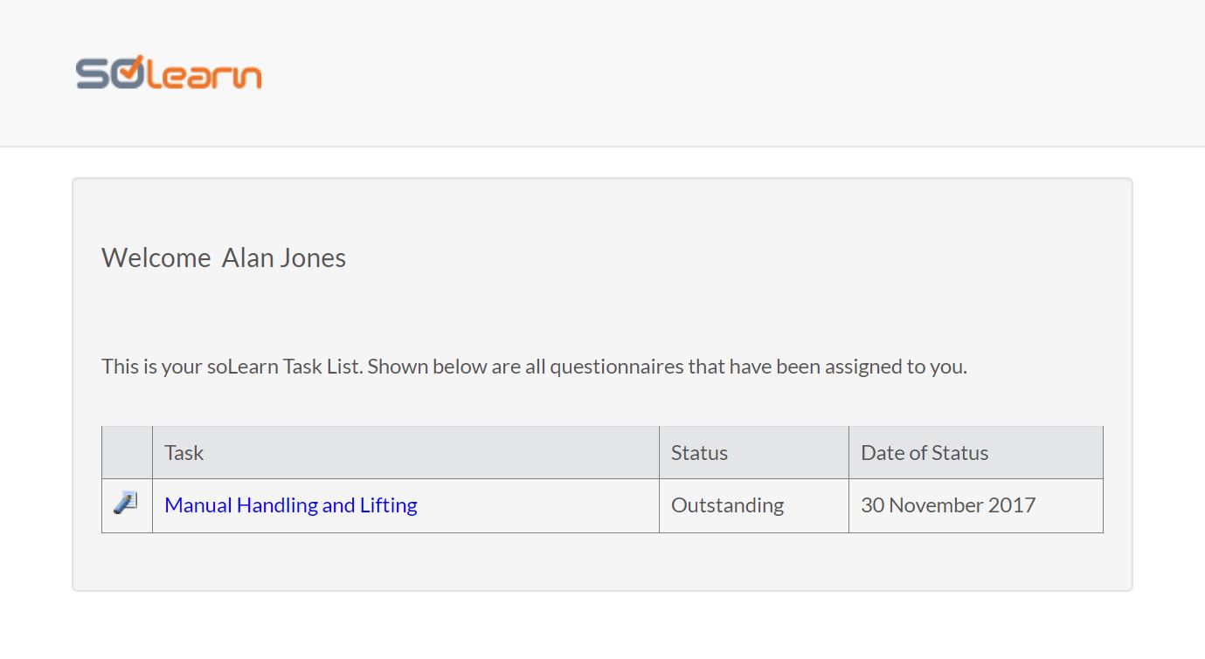The width and height of the screenshot is (1205, 659).
Task: Click the word 'Lifting' in the task link
Action: click(389, 505)
